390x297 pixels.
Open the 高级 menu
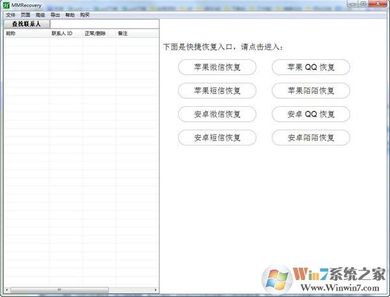40,14
